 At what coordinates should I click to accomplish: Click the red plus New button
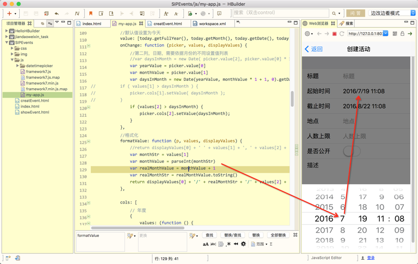[9, 14]
